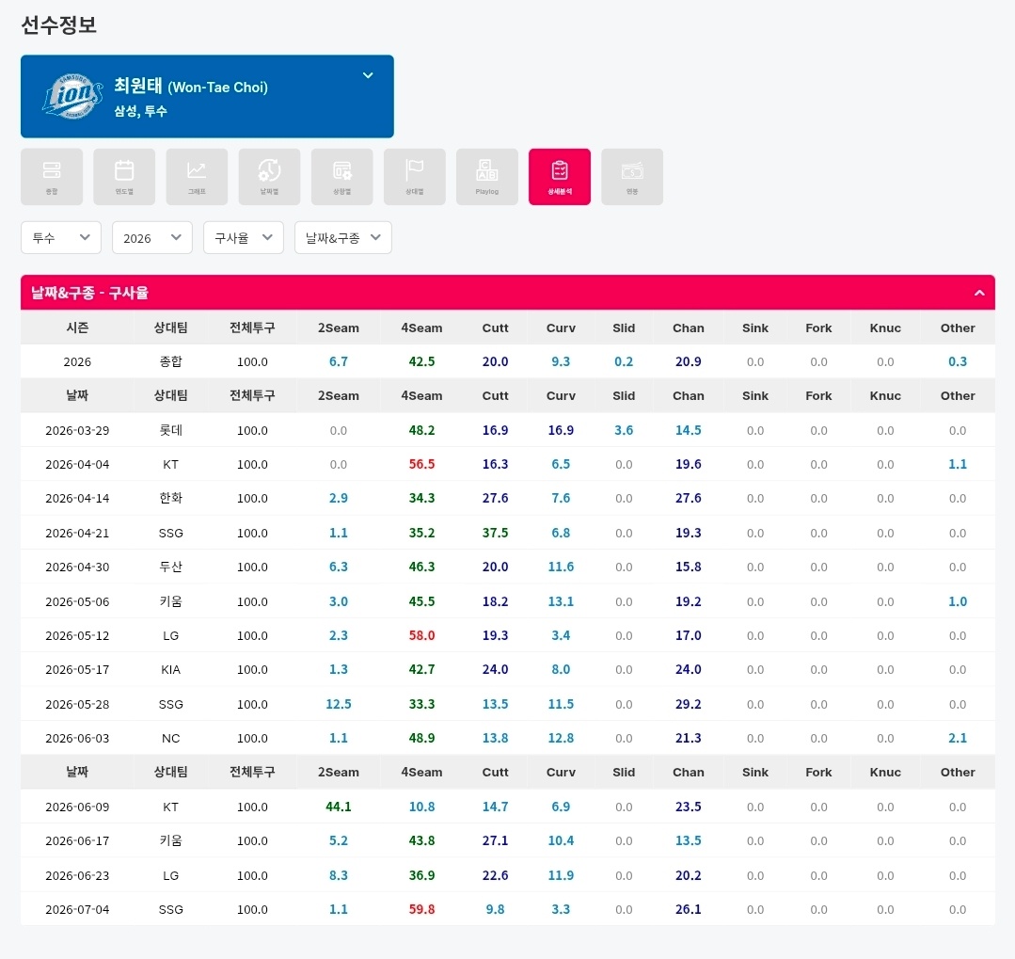Click the 최원태 (Won-Tae Choi) player name

(191, 87)
